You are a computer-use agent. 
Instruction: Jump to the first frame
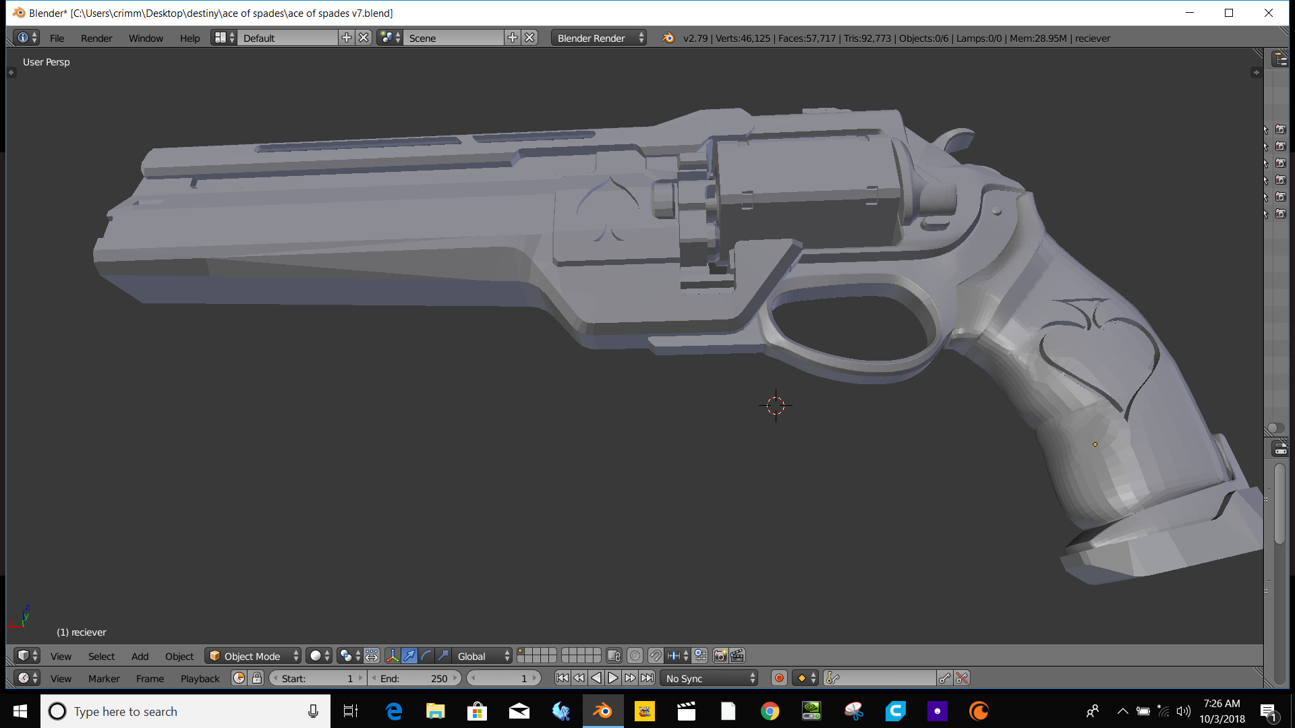(562, 678)
